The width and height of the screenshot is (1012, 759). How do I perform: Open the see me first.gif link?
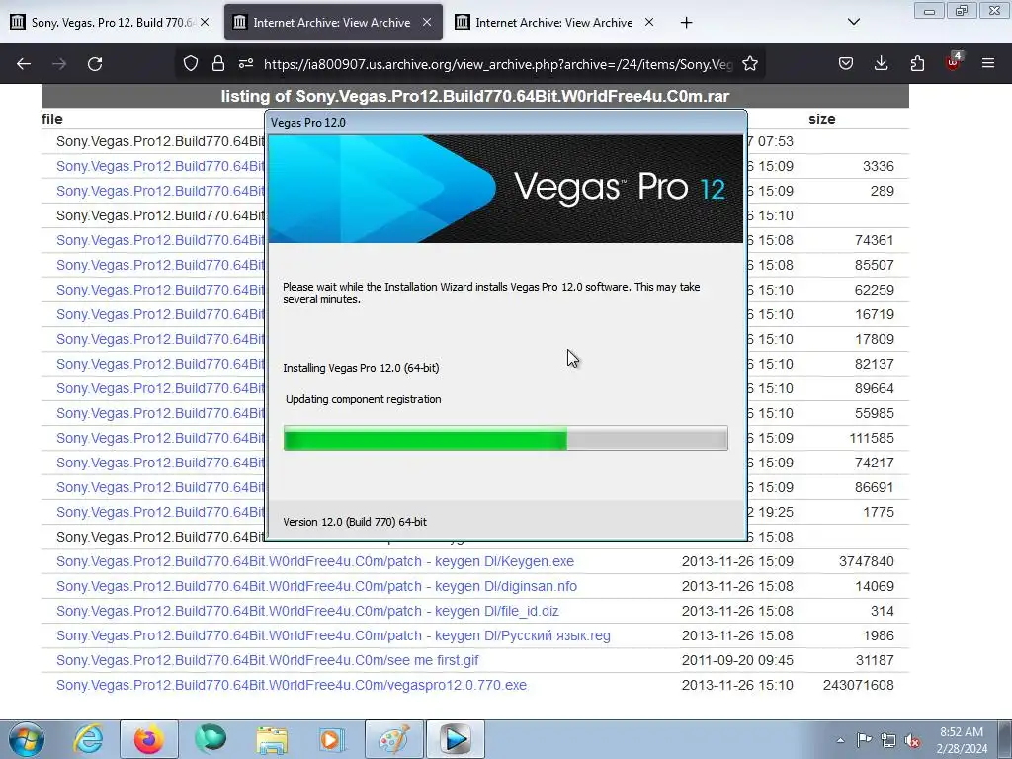click(267, 660)
